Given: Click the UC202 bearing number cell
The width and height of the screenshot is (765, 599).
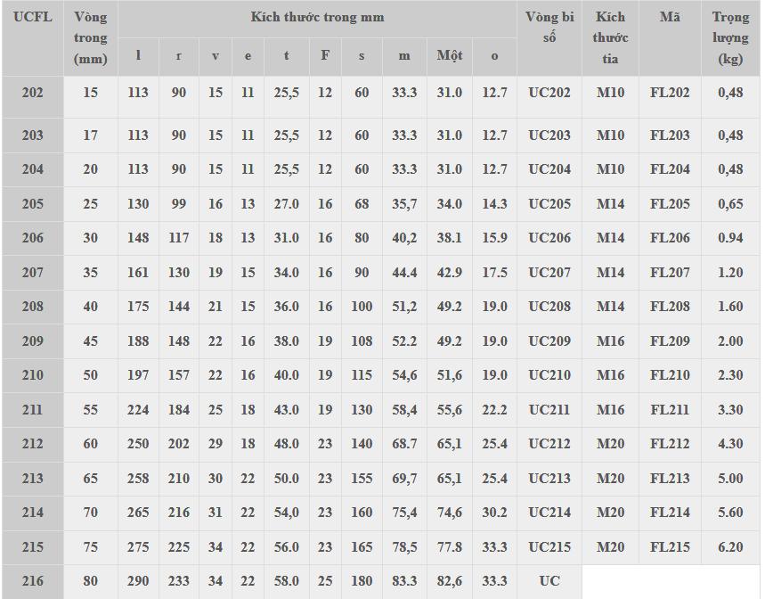Looking at the screenshot, I should click(549, 93).
